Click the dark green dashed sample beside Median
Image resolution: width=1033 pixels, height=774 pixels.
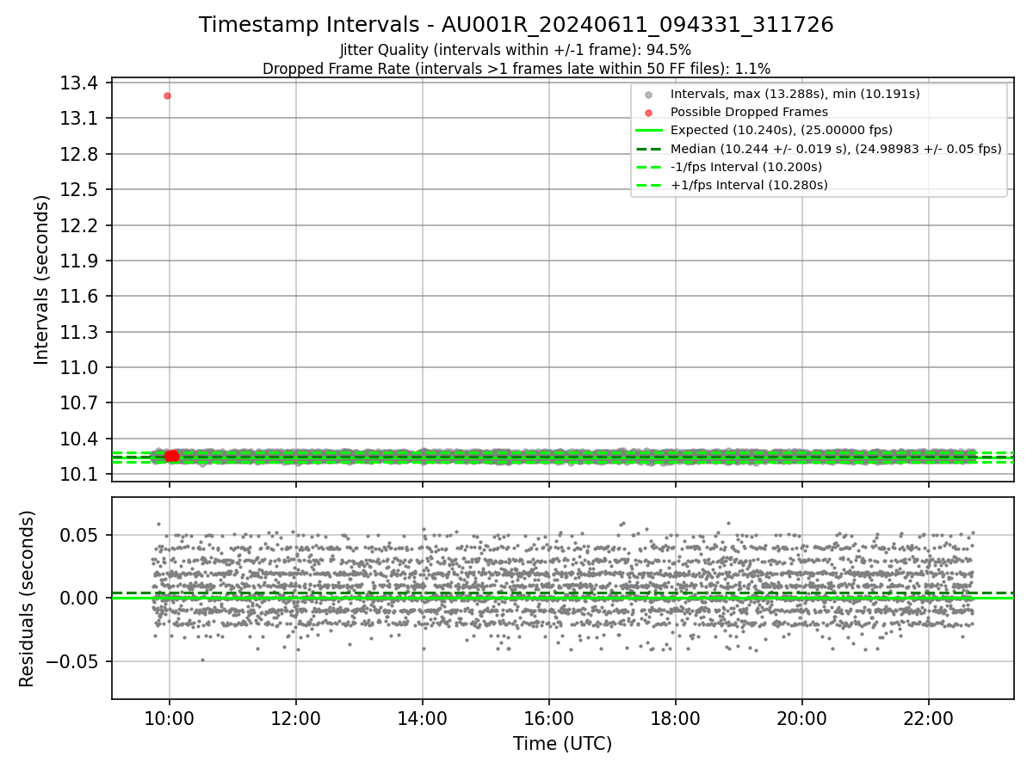[x=648, y=149]
